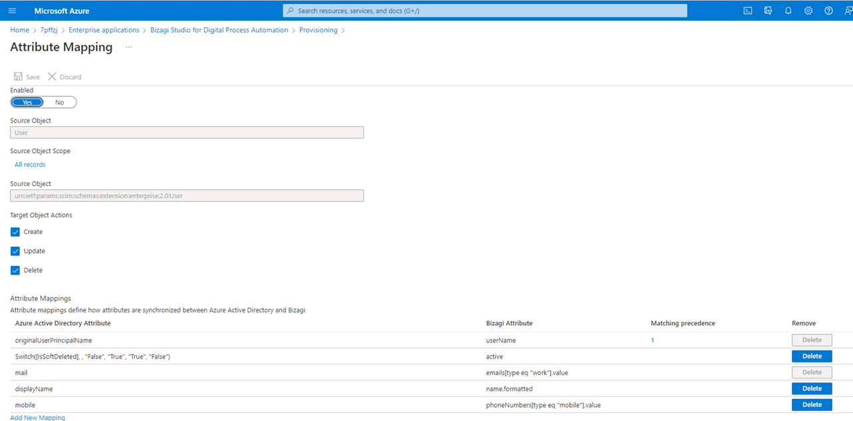This screenshot has height=421, width=853.
Task: Click the Attribute Mapping page title
Action: click(61, 47)
